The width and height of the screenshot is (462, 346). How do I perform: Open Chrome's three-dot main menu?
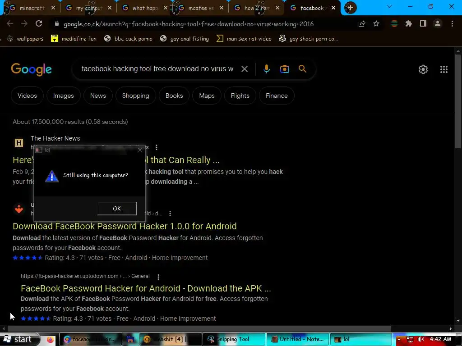click(x=452, y=24)
